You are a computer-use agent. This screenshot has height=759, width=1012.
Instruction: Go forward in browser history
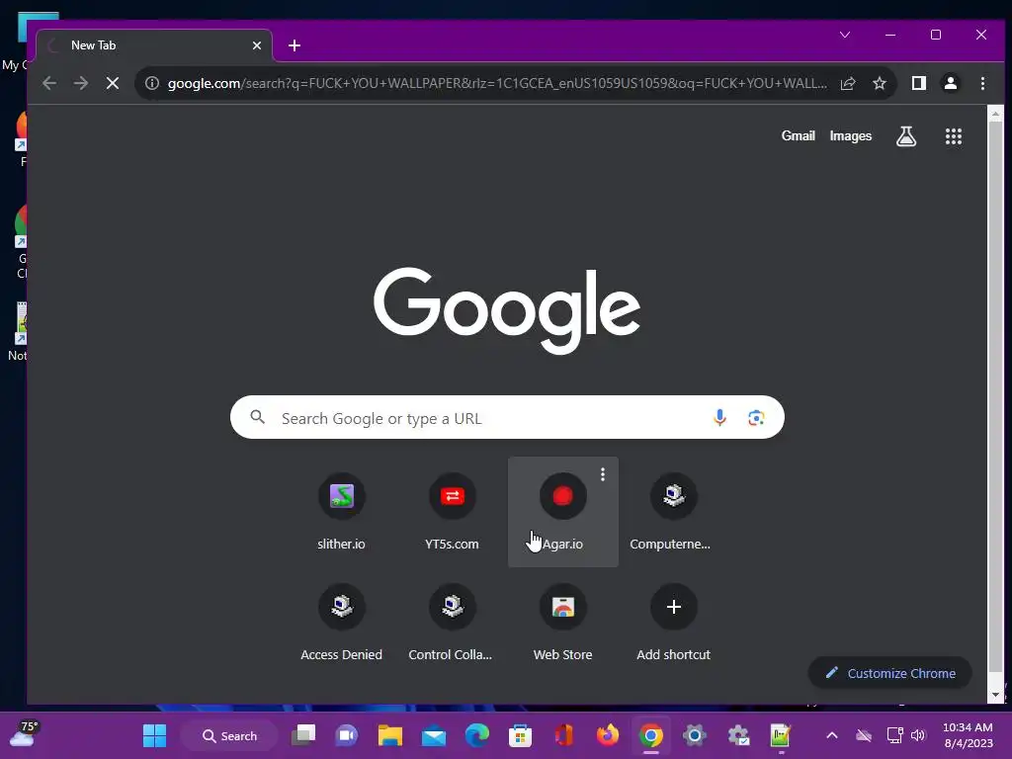[x=81, y=83]
